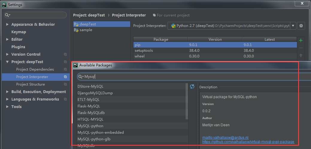The height and width of the screenshot is (149, 311).
Task: Select the deepTest project in the list
Action: click(102, 24)
